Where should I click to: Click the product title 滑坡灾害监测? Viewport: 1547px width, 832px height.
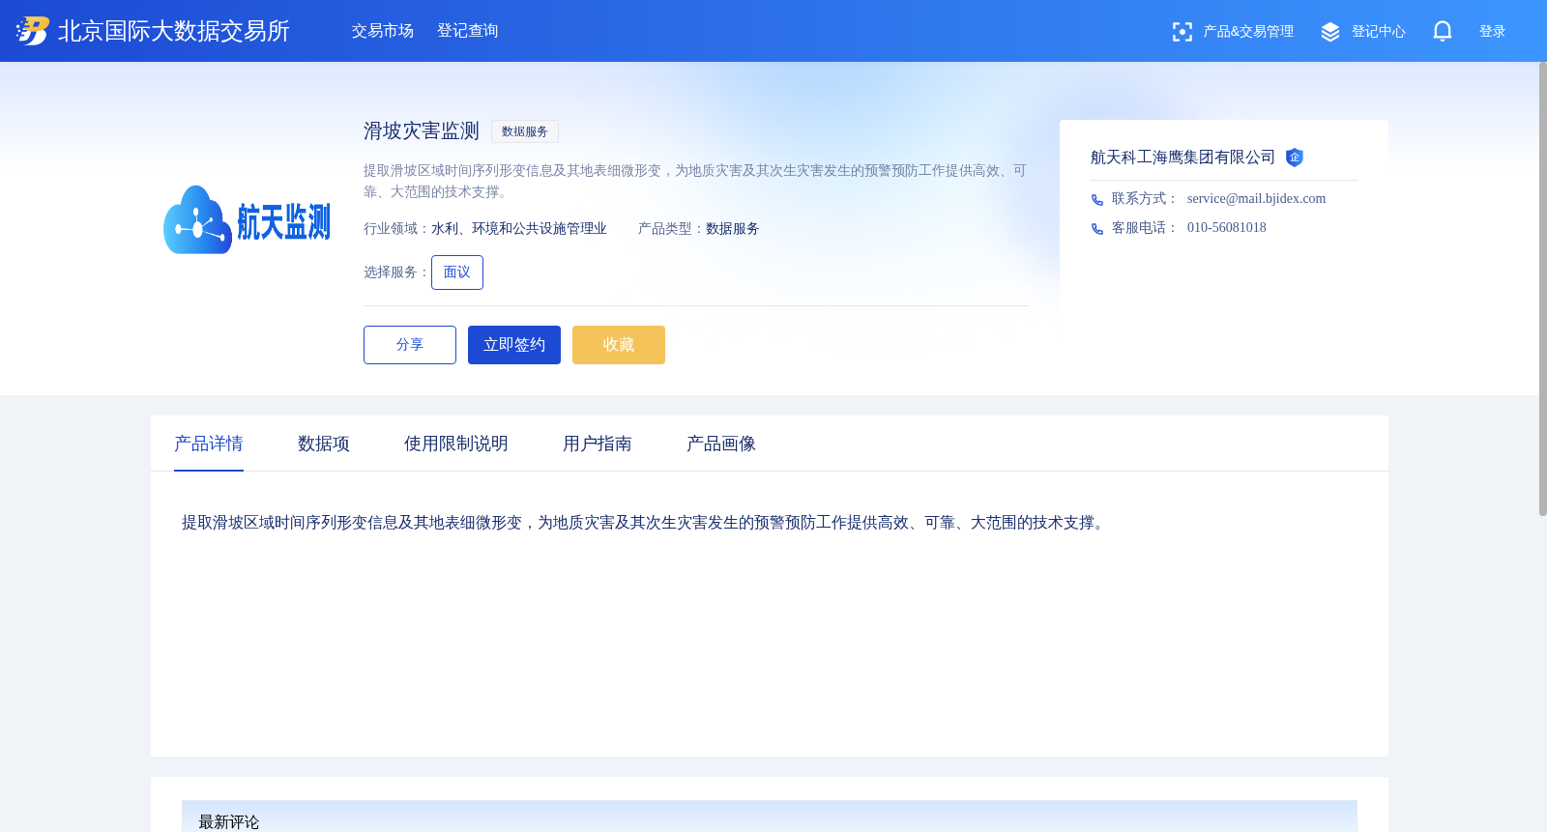[422, 131]
